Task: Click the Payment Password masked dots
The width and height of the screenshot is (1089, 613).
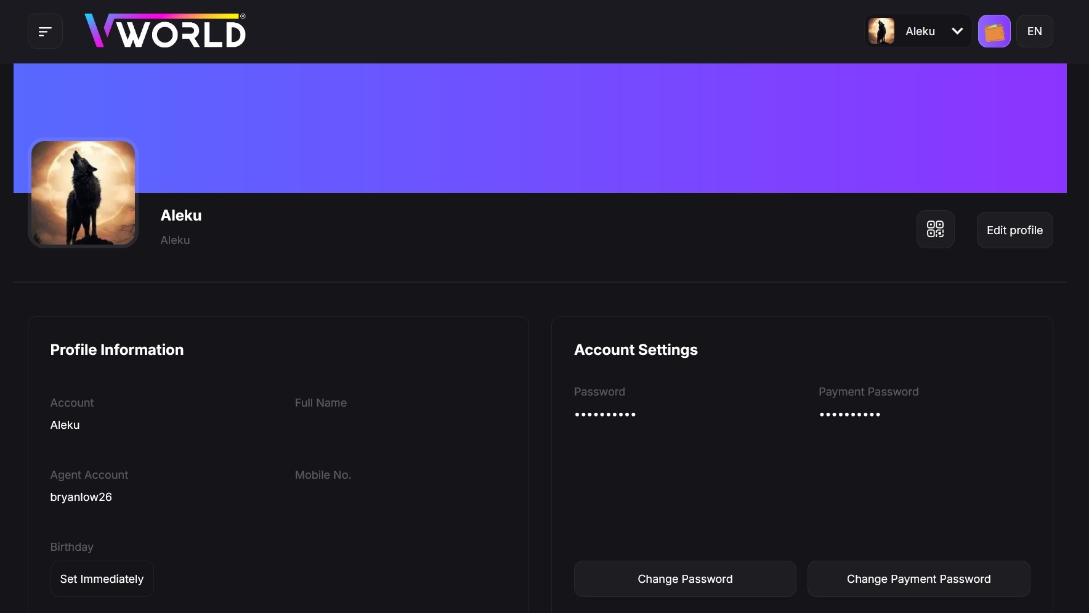Action: pyautogui.click(x=849, y=415)
